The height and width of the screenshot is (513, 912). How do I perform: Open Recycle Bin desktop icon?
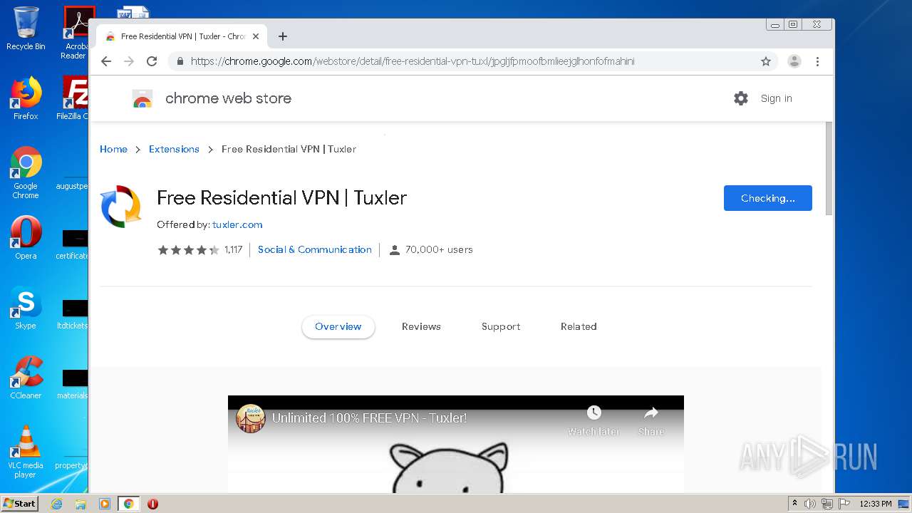point(26,29)
